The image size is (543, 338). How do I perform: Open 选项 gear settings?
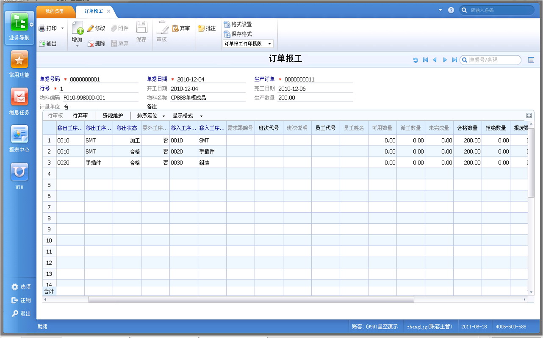click(x=21, y=287)
